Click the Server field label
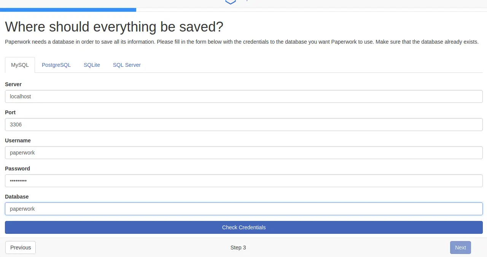 [13, 84]
